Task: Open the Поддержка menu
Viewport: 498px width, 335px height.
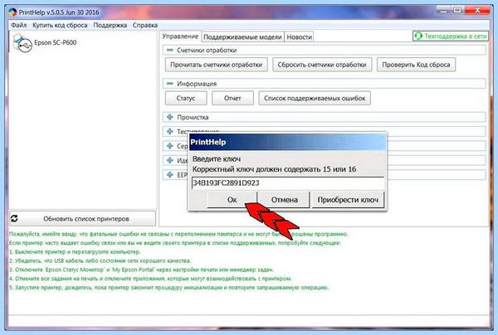Action: 110,25
